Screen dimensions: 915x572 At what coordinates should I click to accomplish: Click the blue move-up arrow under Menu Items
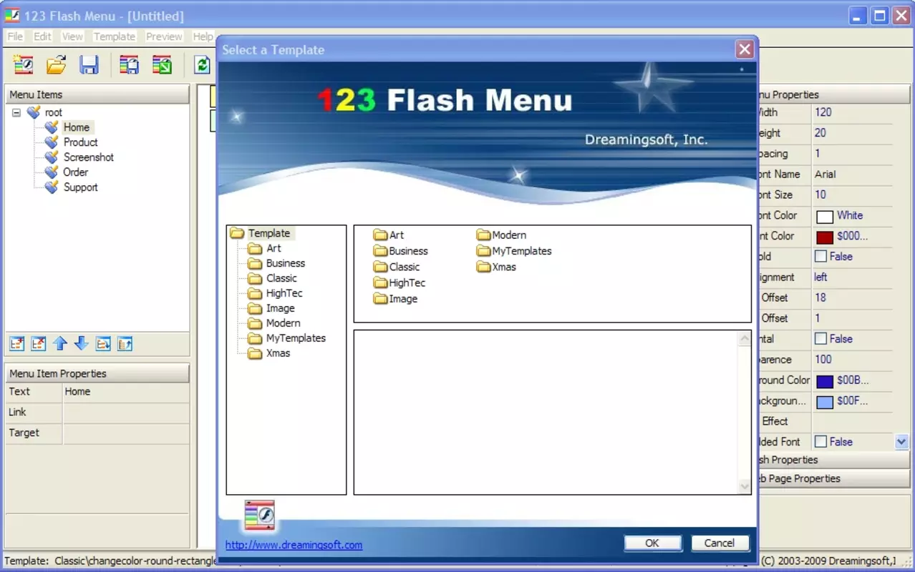(x=60, y=344)
